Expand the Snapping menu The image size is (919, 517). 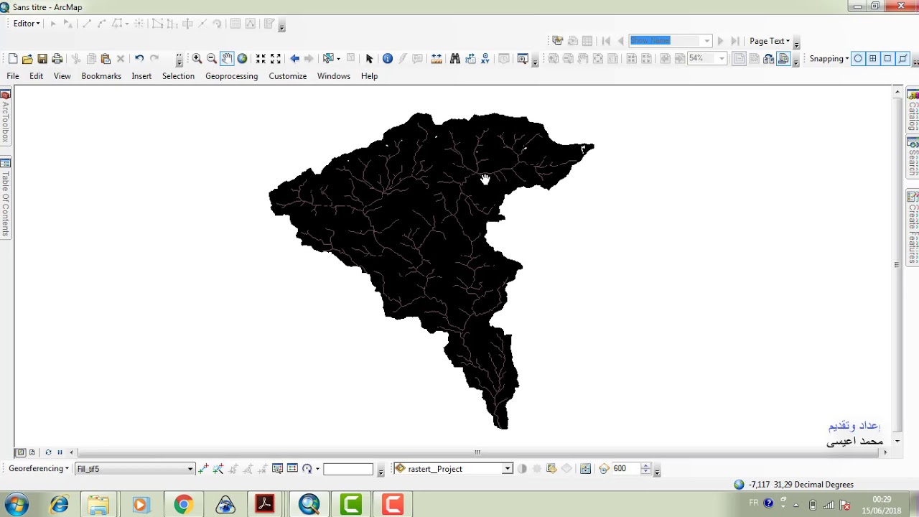click(x=829, y=59)
